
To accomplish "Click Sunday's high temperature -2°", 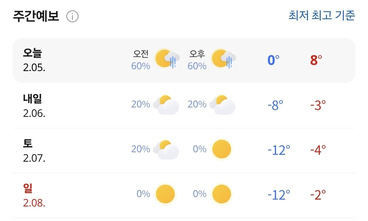I will 318,195.
